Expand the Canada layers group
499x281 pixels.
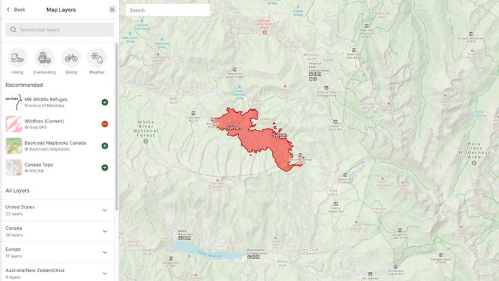[x=57, y=231]
